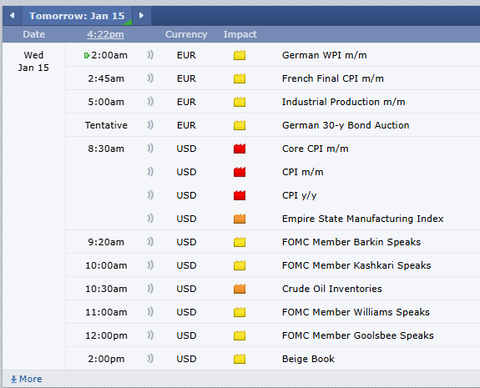This screenshot has width=480, height=388.
Task: Open the 4:22pm time settings link
Action: tap(106, 34)
